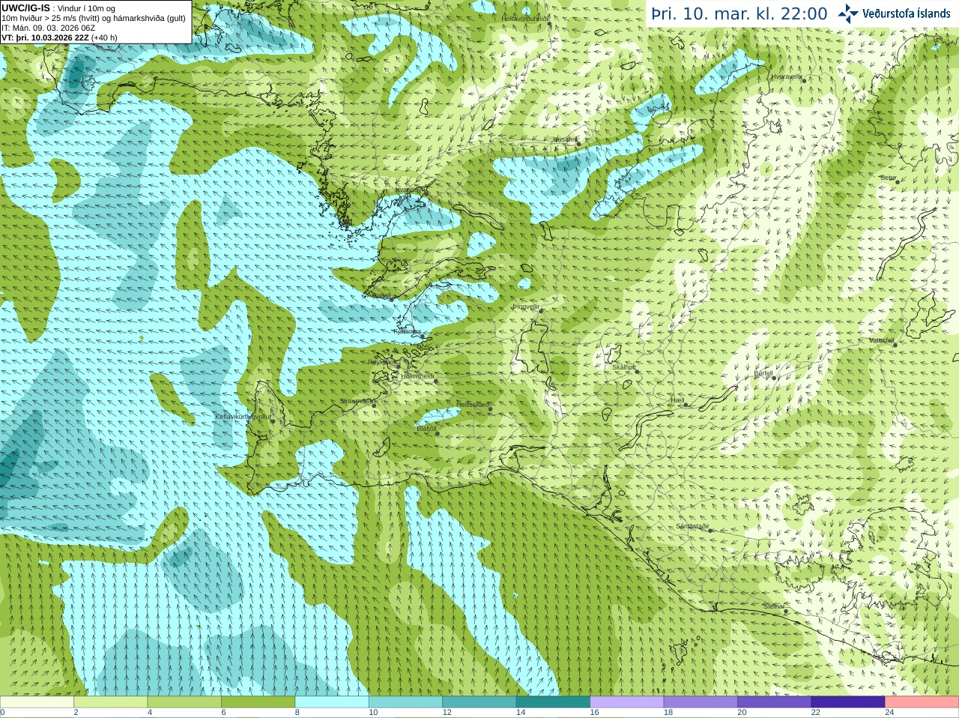The image size is (959, 718).
Task: Click the 'UWC/IG-IS' model title
Action: (x=25, y=7)
